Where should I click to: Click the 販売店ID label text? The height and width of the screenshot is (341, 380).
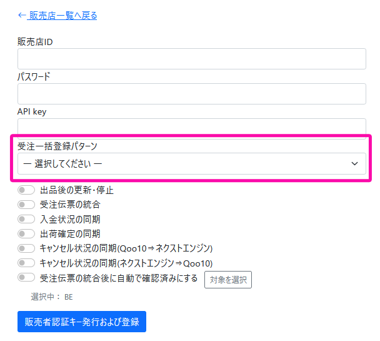click(x=35, y=42)
